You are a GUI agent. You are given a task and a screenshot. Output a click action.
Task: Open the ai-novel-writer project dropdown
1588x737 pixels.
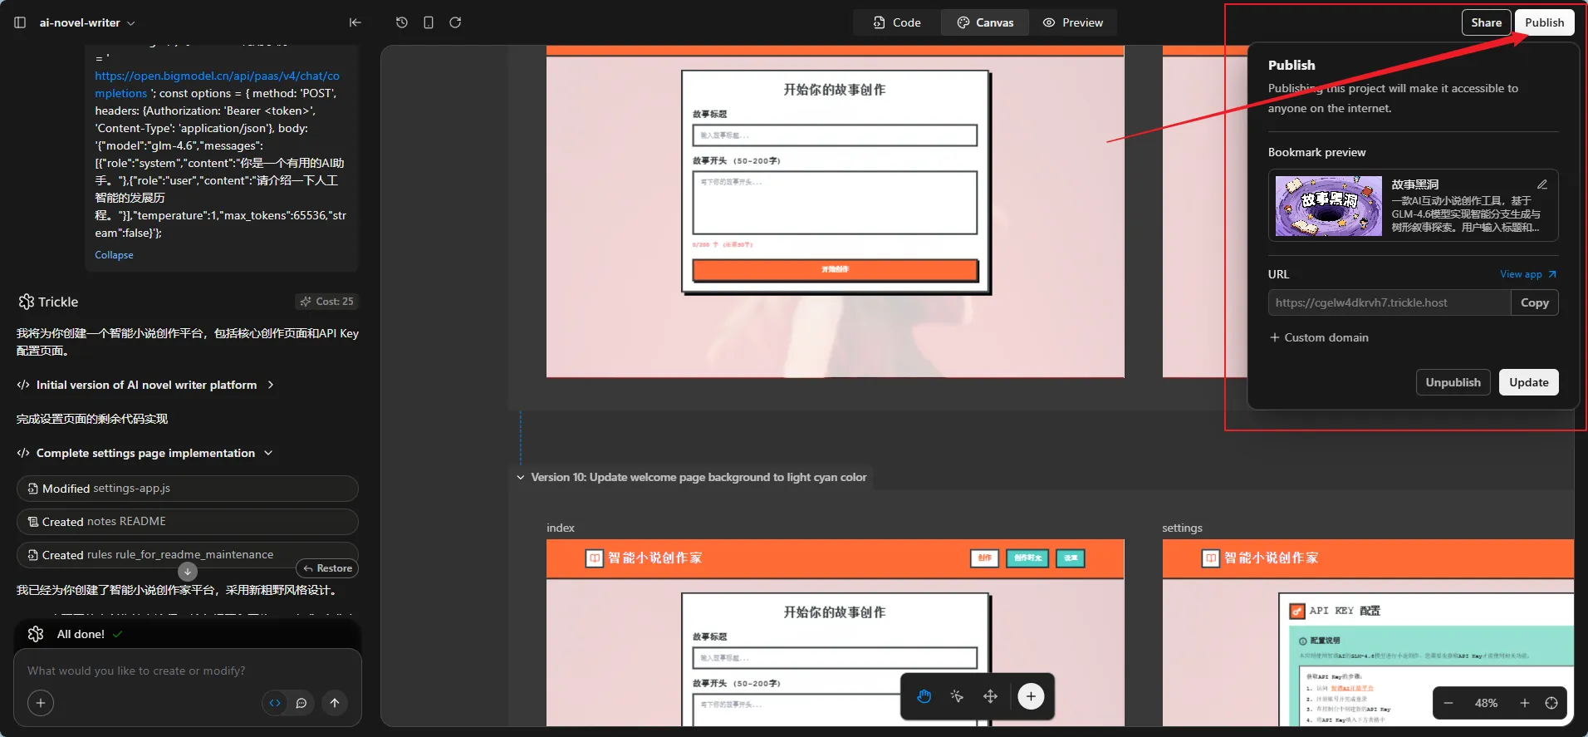(x=87, y=22)
